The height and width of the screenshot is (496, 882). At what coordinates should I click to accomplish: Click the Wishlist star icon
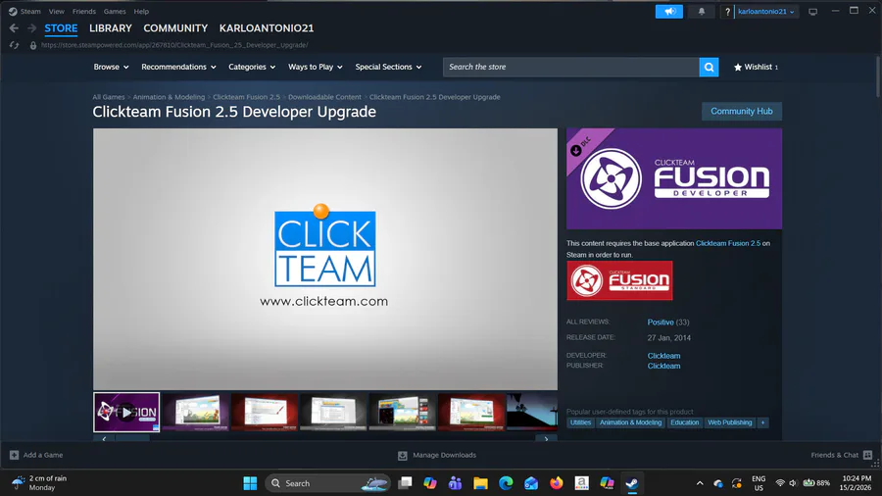[737, 67]
